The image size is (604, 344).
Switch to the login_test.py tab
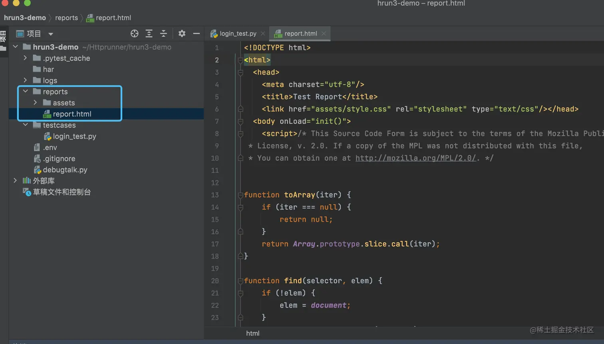click(238, 34)
